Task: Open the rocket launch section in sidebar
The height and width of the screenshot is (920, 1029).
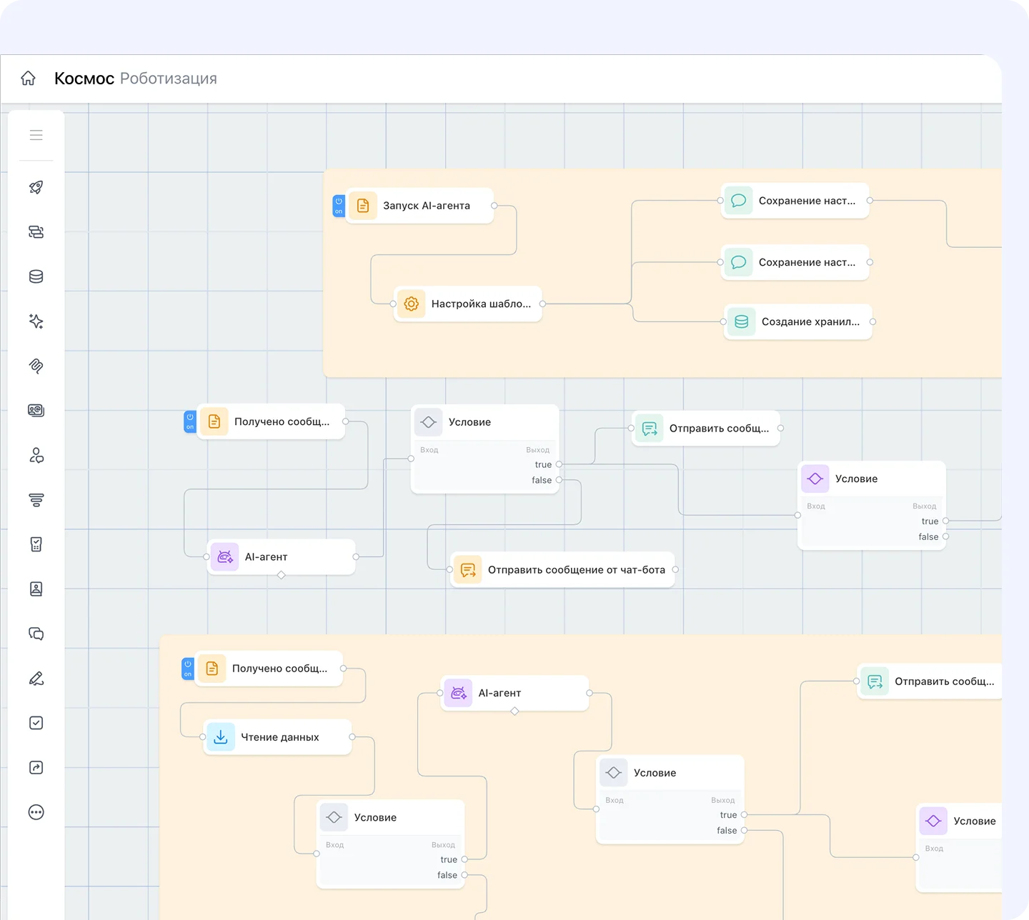Action: click(36, 187)
